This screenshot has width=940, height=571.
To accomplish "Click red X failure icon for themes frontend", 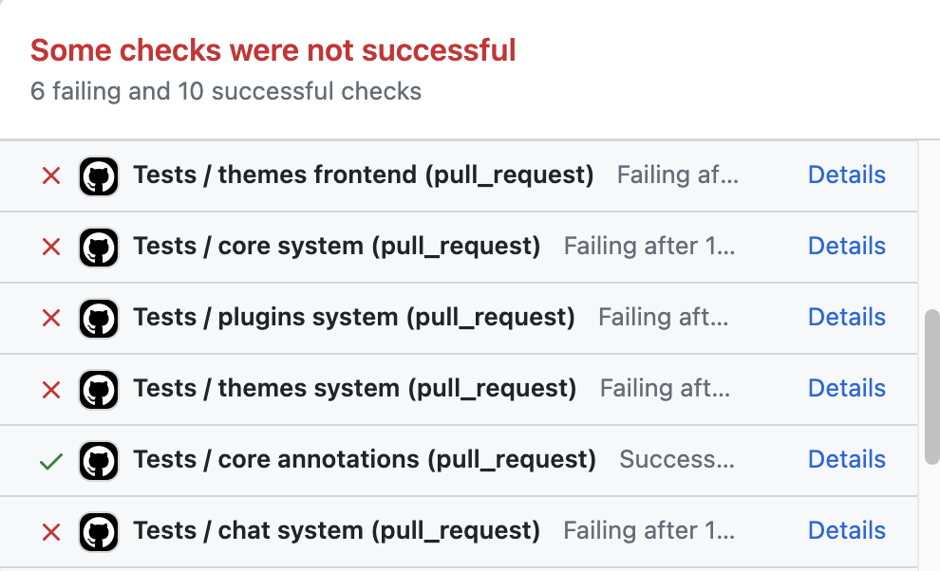I will (x=51, y=176).
